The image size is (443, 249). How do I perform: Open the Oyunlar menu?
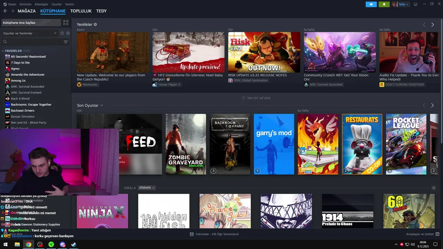[x=57, y=4]
